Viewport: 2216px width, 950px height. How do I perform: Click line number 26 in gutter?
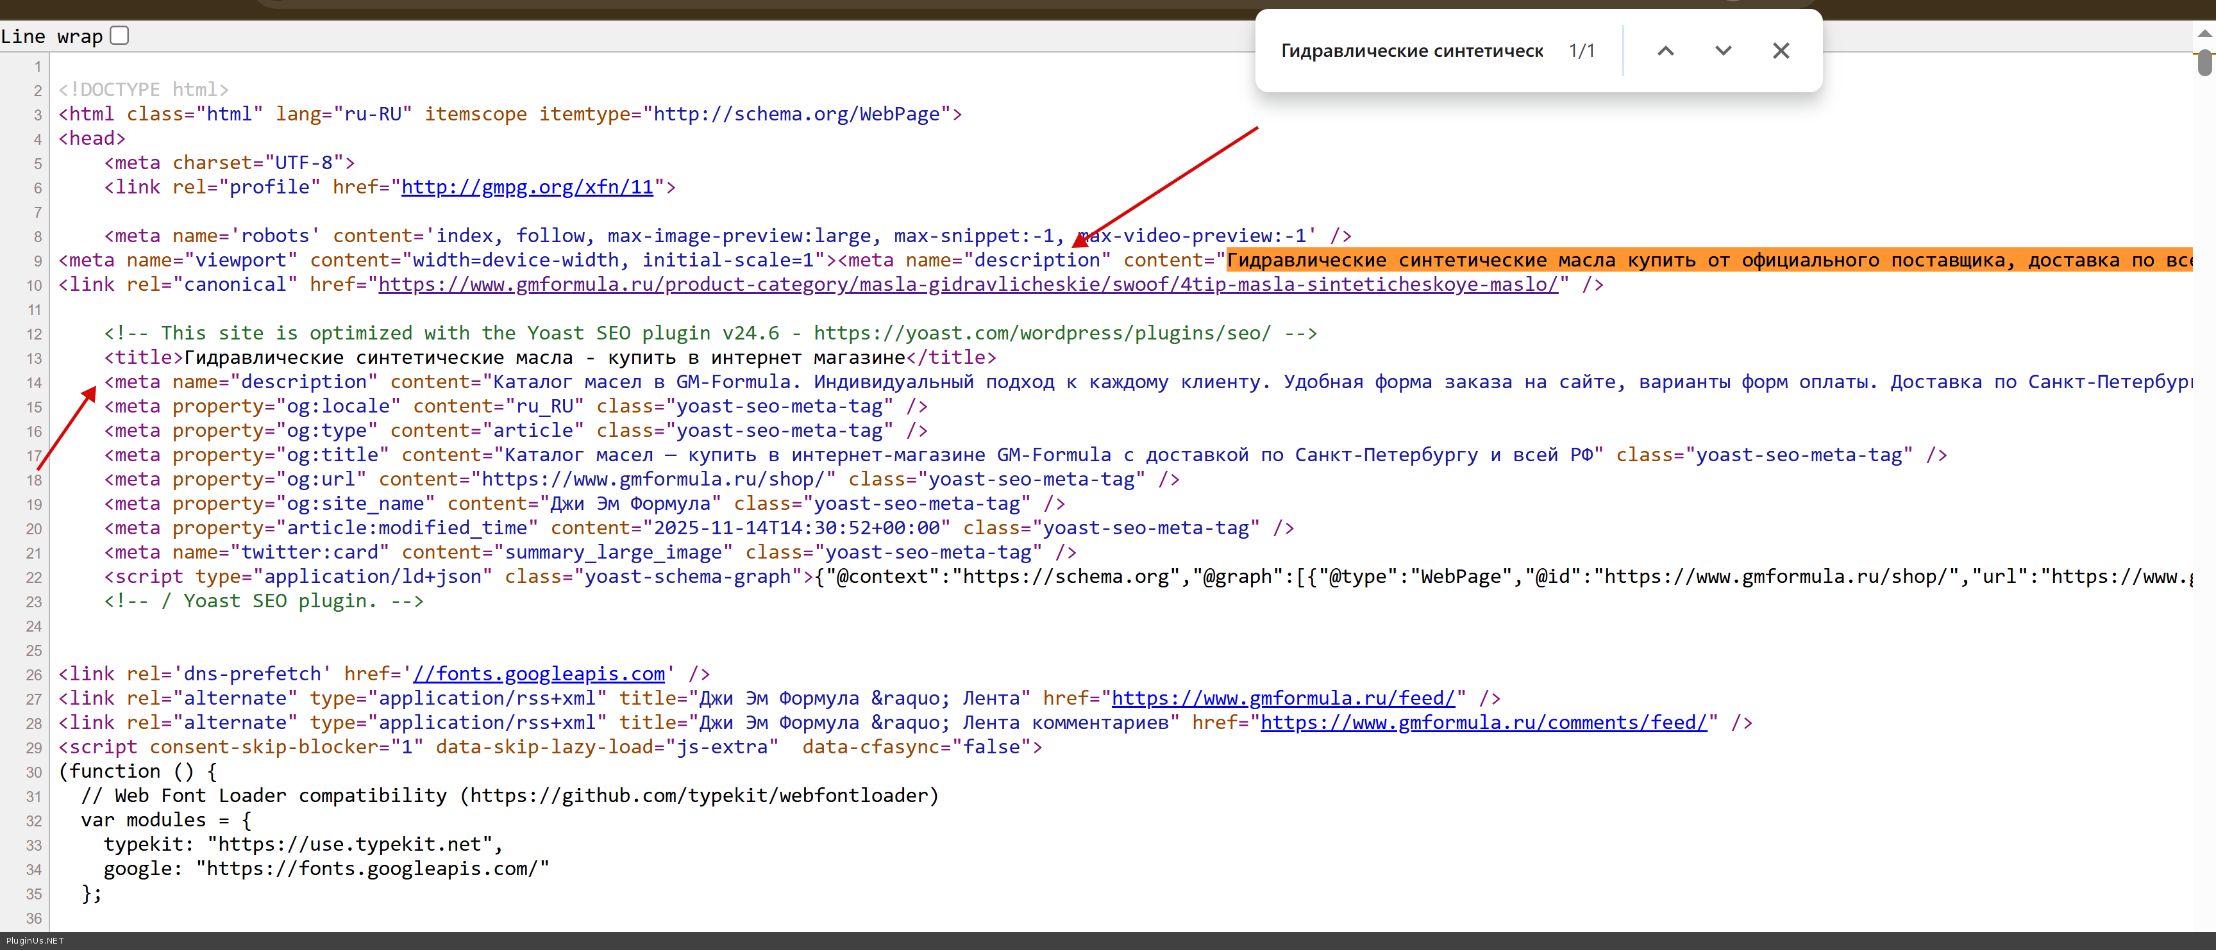pyautogui.click(x=33, y=675)
